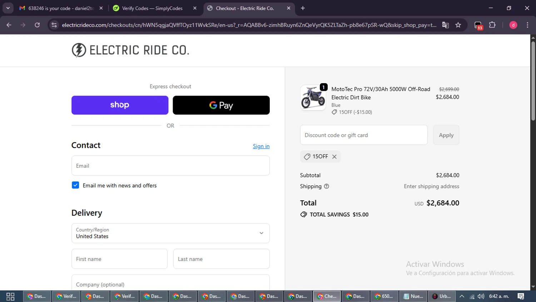This screenshot has height=302, width=536.
Task: Click the Email input field
Action: coord(170,165)
